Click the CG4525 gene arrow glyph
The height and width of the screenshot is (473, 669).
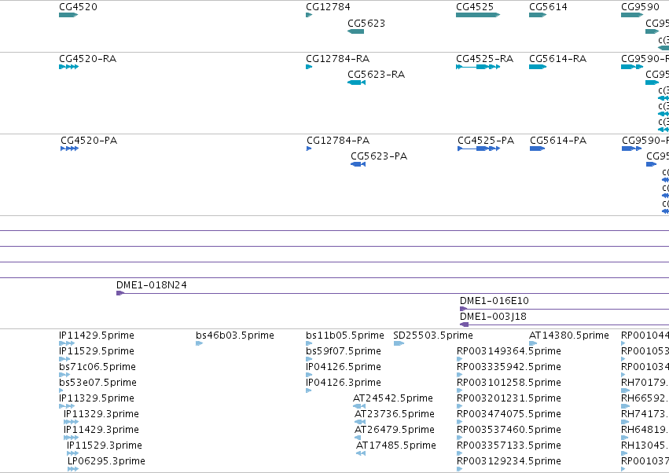478,15
